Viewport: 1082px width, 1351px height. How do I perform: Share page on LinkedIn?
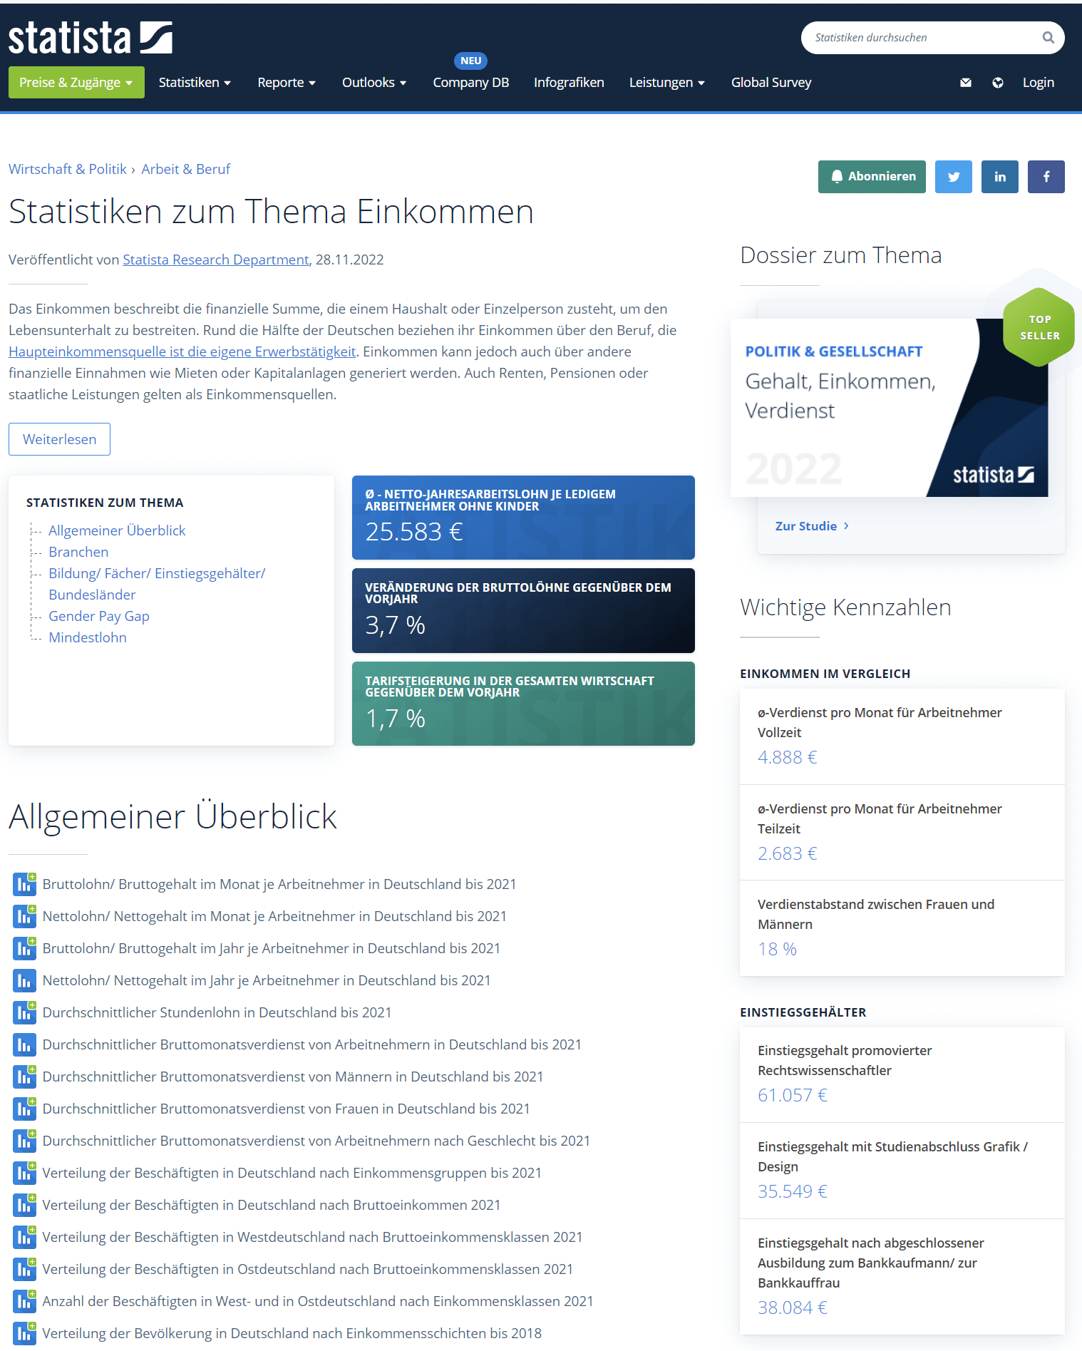[x=1000, y=177]
